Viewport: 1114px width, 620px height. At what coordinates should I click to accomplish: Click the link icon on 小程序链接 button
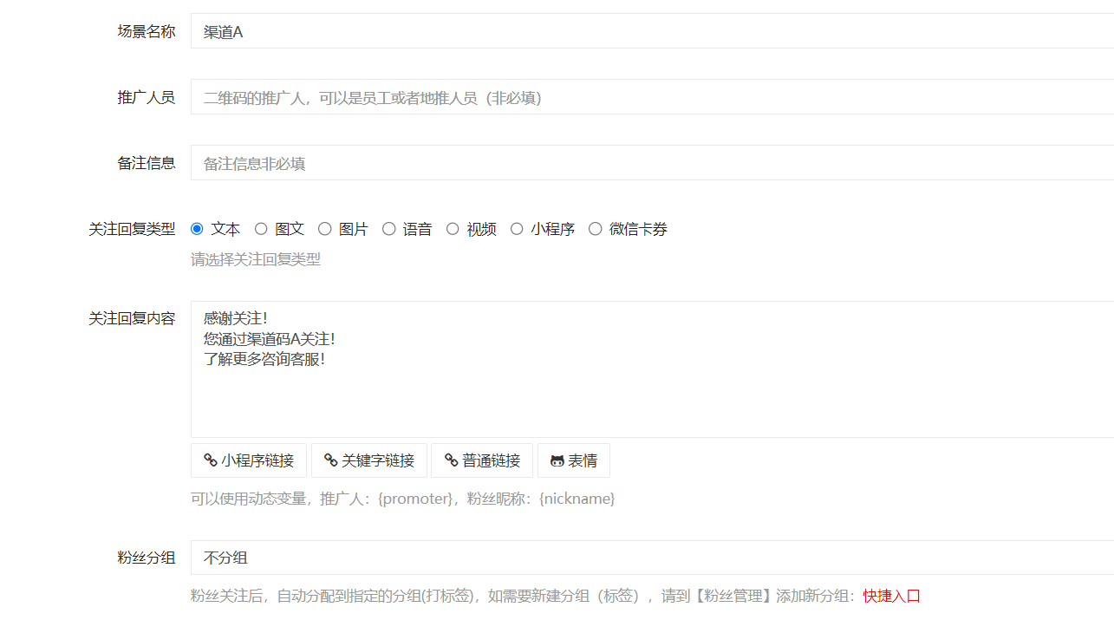click(211, 460)
